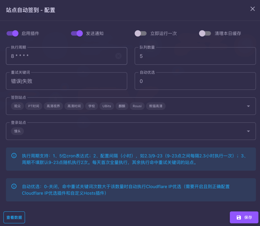
Task: Close the configuration dialog with X icon
Action: click(252, 9)
